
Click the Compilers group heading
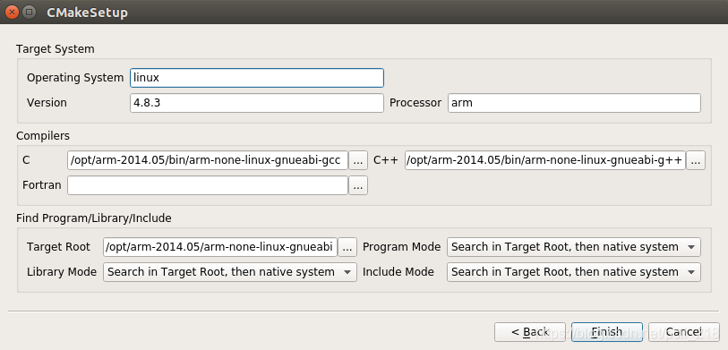click(43, 136)
